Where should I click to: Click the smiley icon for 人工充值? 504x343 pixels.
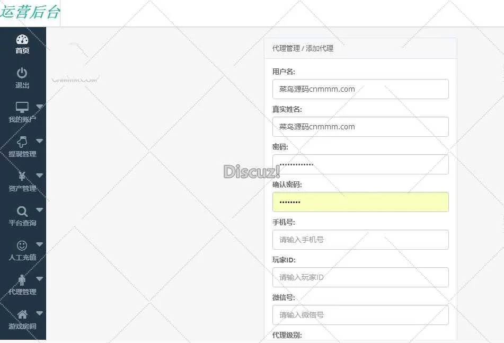pyautogui.click(x=22, y=245)
